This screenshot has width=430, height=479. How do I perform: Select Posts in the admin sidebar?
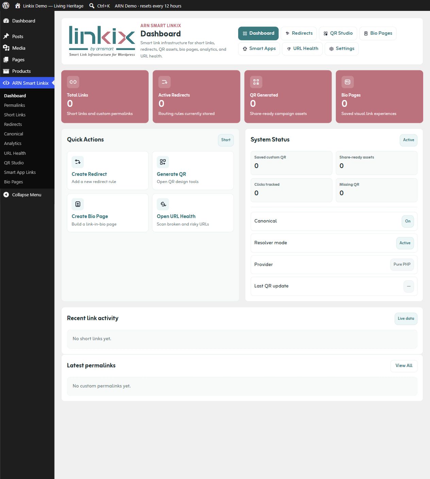click(27, 36)
